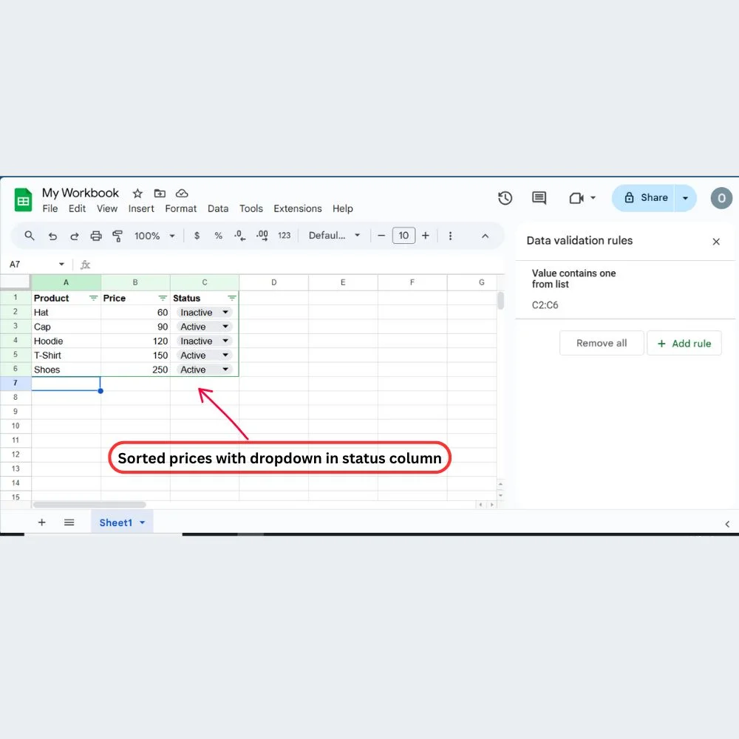Select the Sheet1 tab
The width and height of the screenshot is (739, 739).
(x=115, y=522)
